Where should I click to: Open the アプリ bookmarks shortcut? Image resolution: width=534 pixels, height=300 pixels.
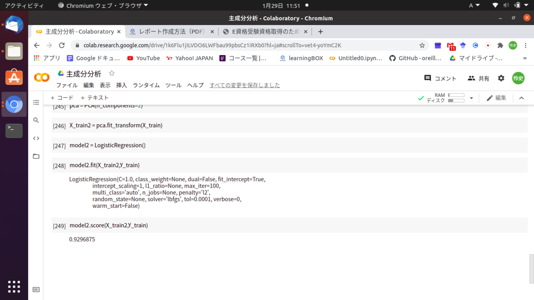tap(47, 58)
